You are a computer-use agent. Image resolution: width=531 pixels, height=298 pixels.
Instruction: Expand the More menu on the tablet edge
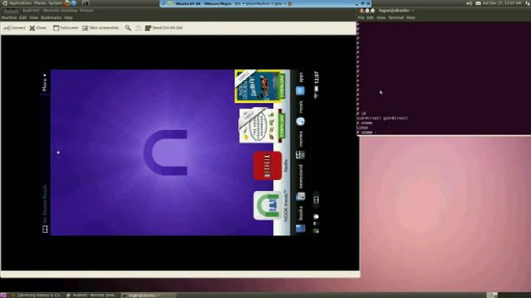pyautogui.click(x=44, y=83)
